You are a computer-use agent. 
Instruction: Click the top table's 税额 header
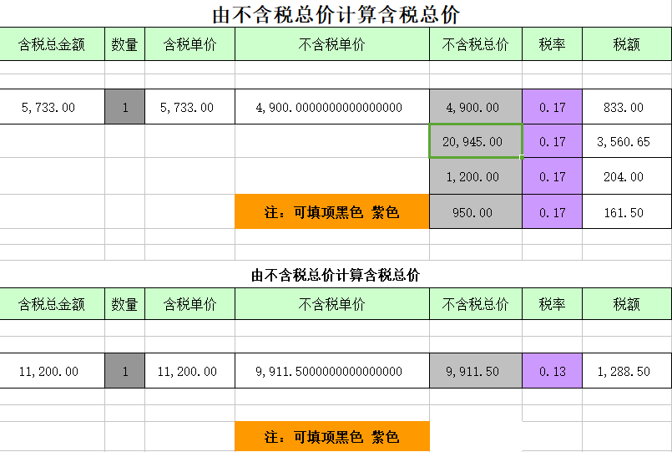click(627, 44)
